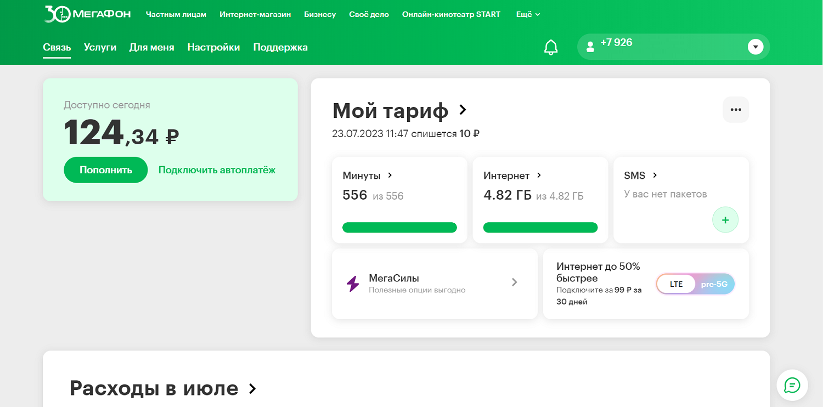Image resolution: width=823 pixels, height=407 pixels.
Task: Open the notifications bell
Action: 551,48
